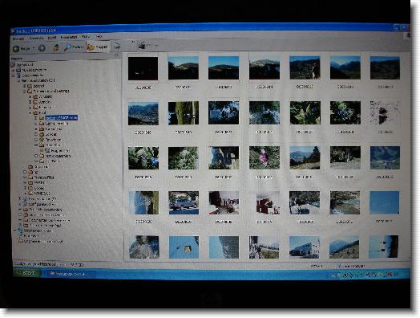Open the Help menu

[99, 36]
